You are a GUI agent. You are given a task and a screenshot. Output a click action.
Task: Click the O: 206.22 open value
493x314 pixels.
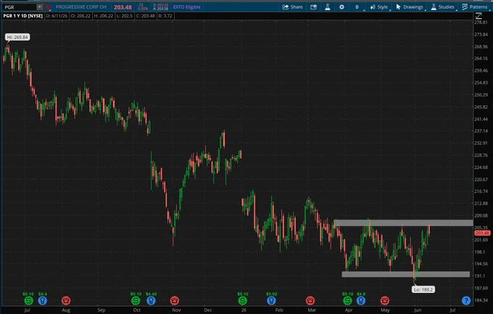pyautogui.click(x=80, y=16)
